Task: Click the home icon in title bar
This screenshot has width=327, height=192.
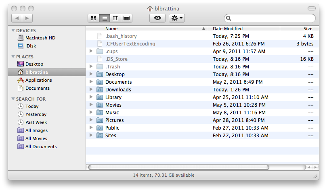Action: (150, 8)
